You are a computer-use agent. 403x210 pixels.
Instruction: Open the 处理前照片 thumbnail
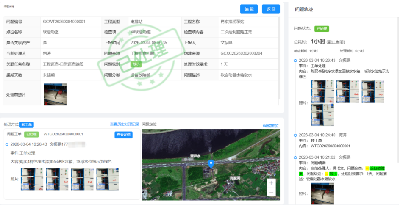pos(55,94)
